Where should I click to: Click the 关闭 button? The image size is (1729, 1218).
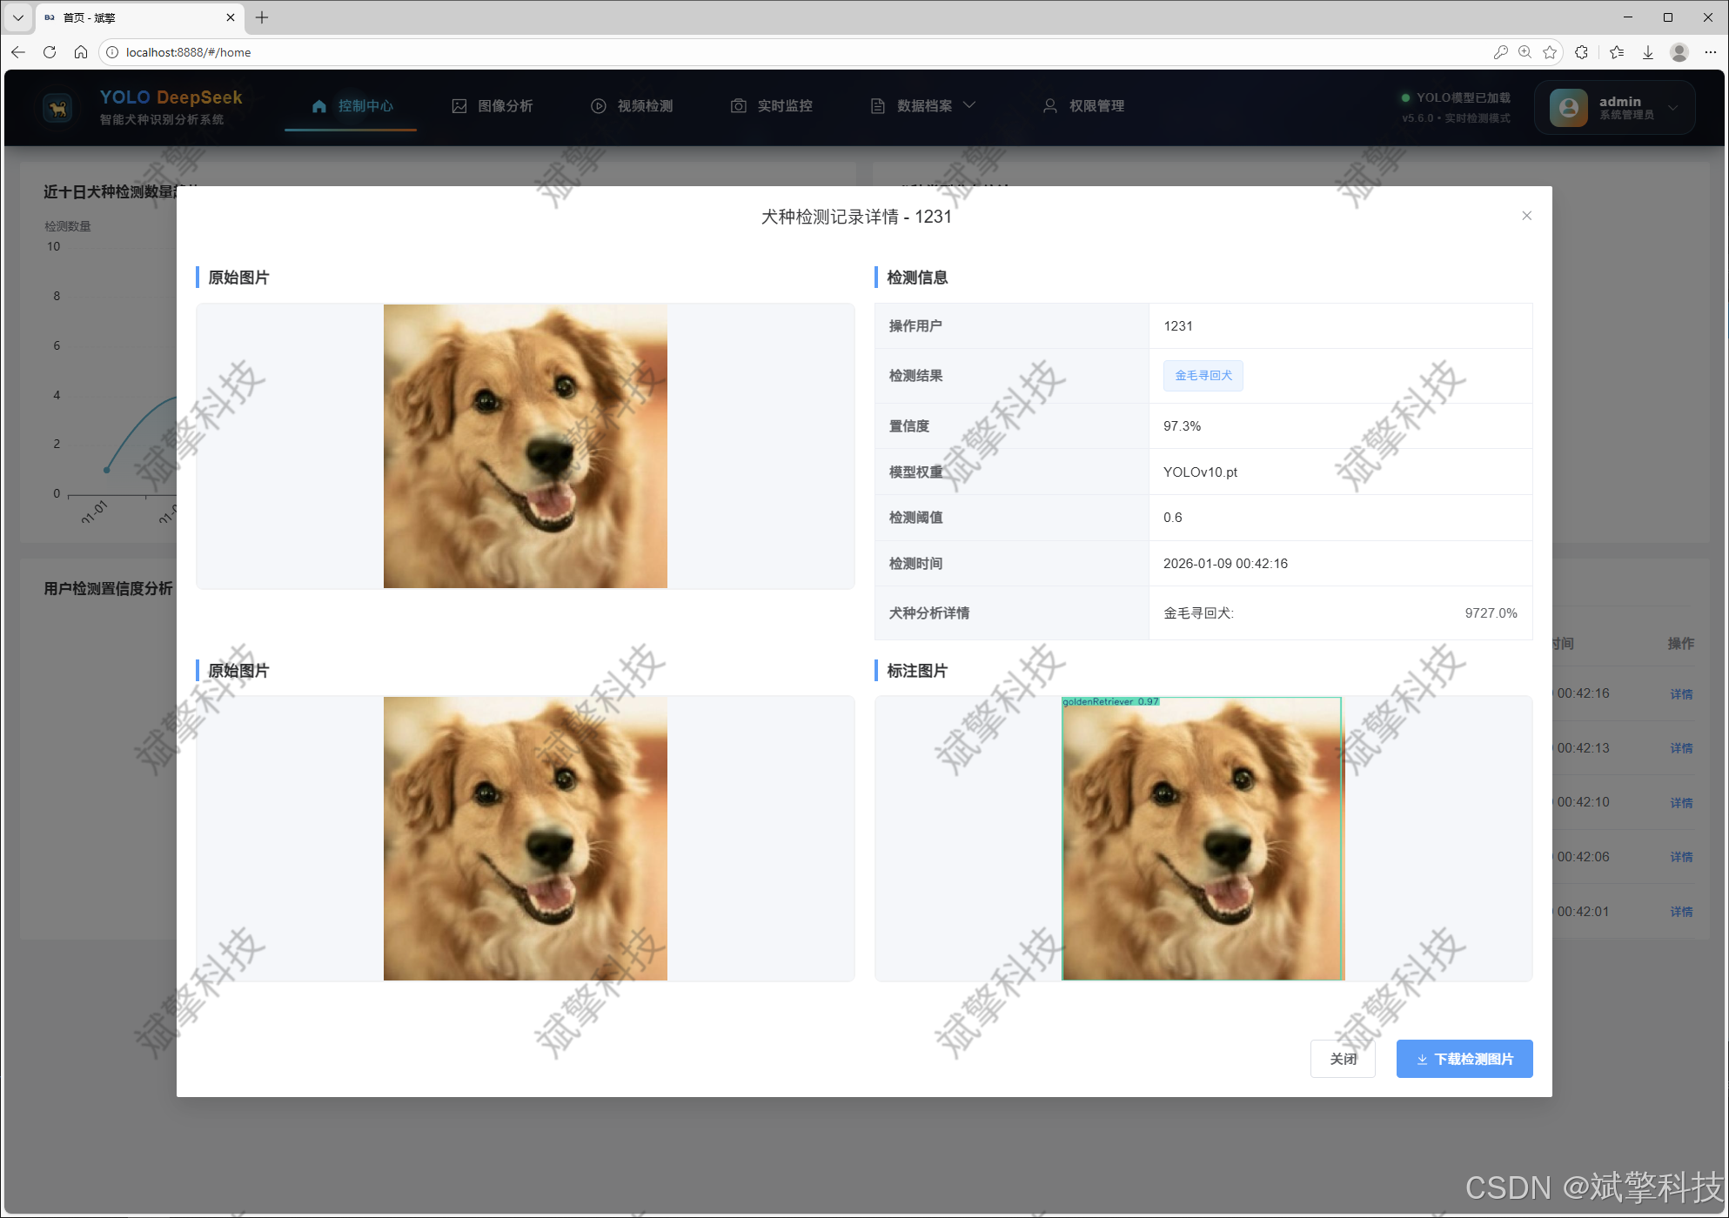pyautogui.click(x=1342, y=1059)
